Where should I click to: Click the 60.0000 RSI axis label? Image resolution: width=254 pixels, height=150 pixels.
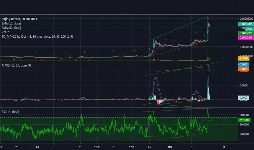[x=244, y=125]
